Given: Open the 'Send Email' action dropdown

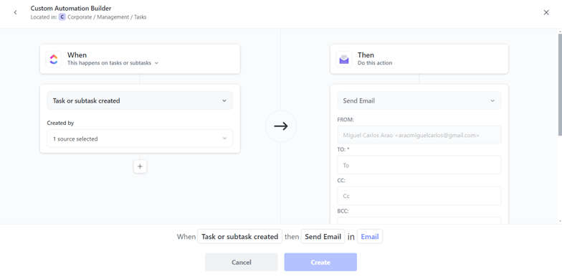Looking at the screenshot, I should tap(419, 100).
